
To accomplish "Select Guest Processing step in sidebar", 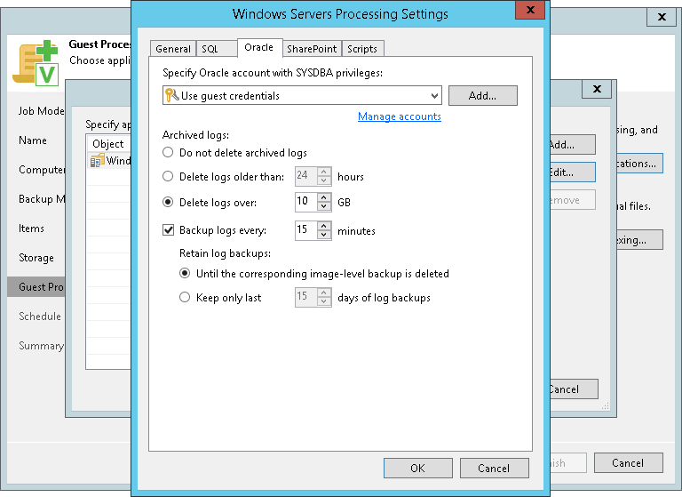I will (x=36, y=286).
